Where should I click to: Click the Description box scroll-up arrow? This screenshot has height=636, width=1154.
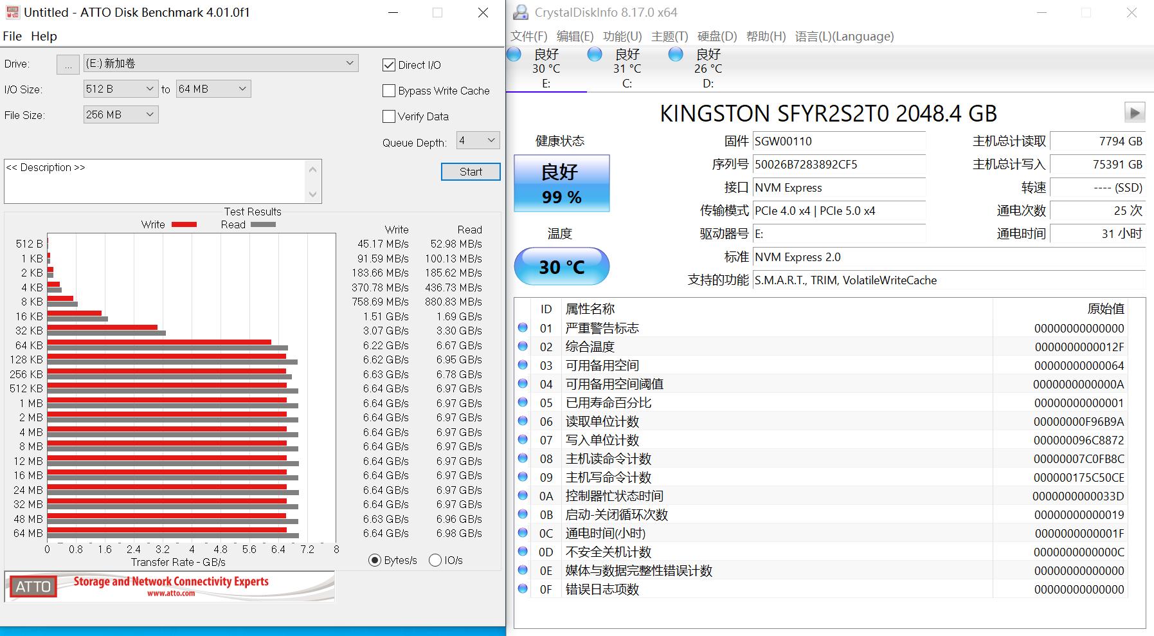[x=313, y=170]
